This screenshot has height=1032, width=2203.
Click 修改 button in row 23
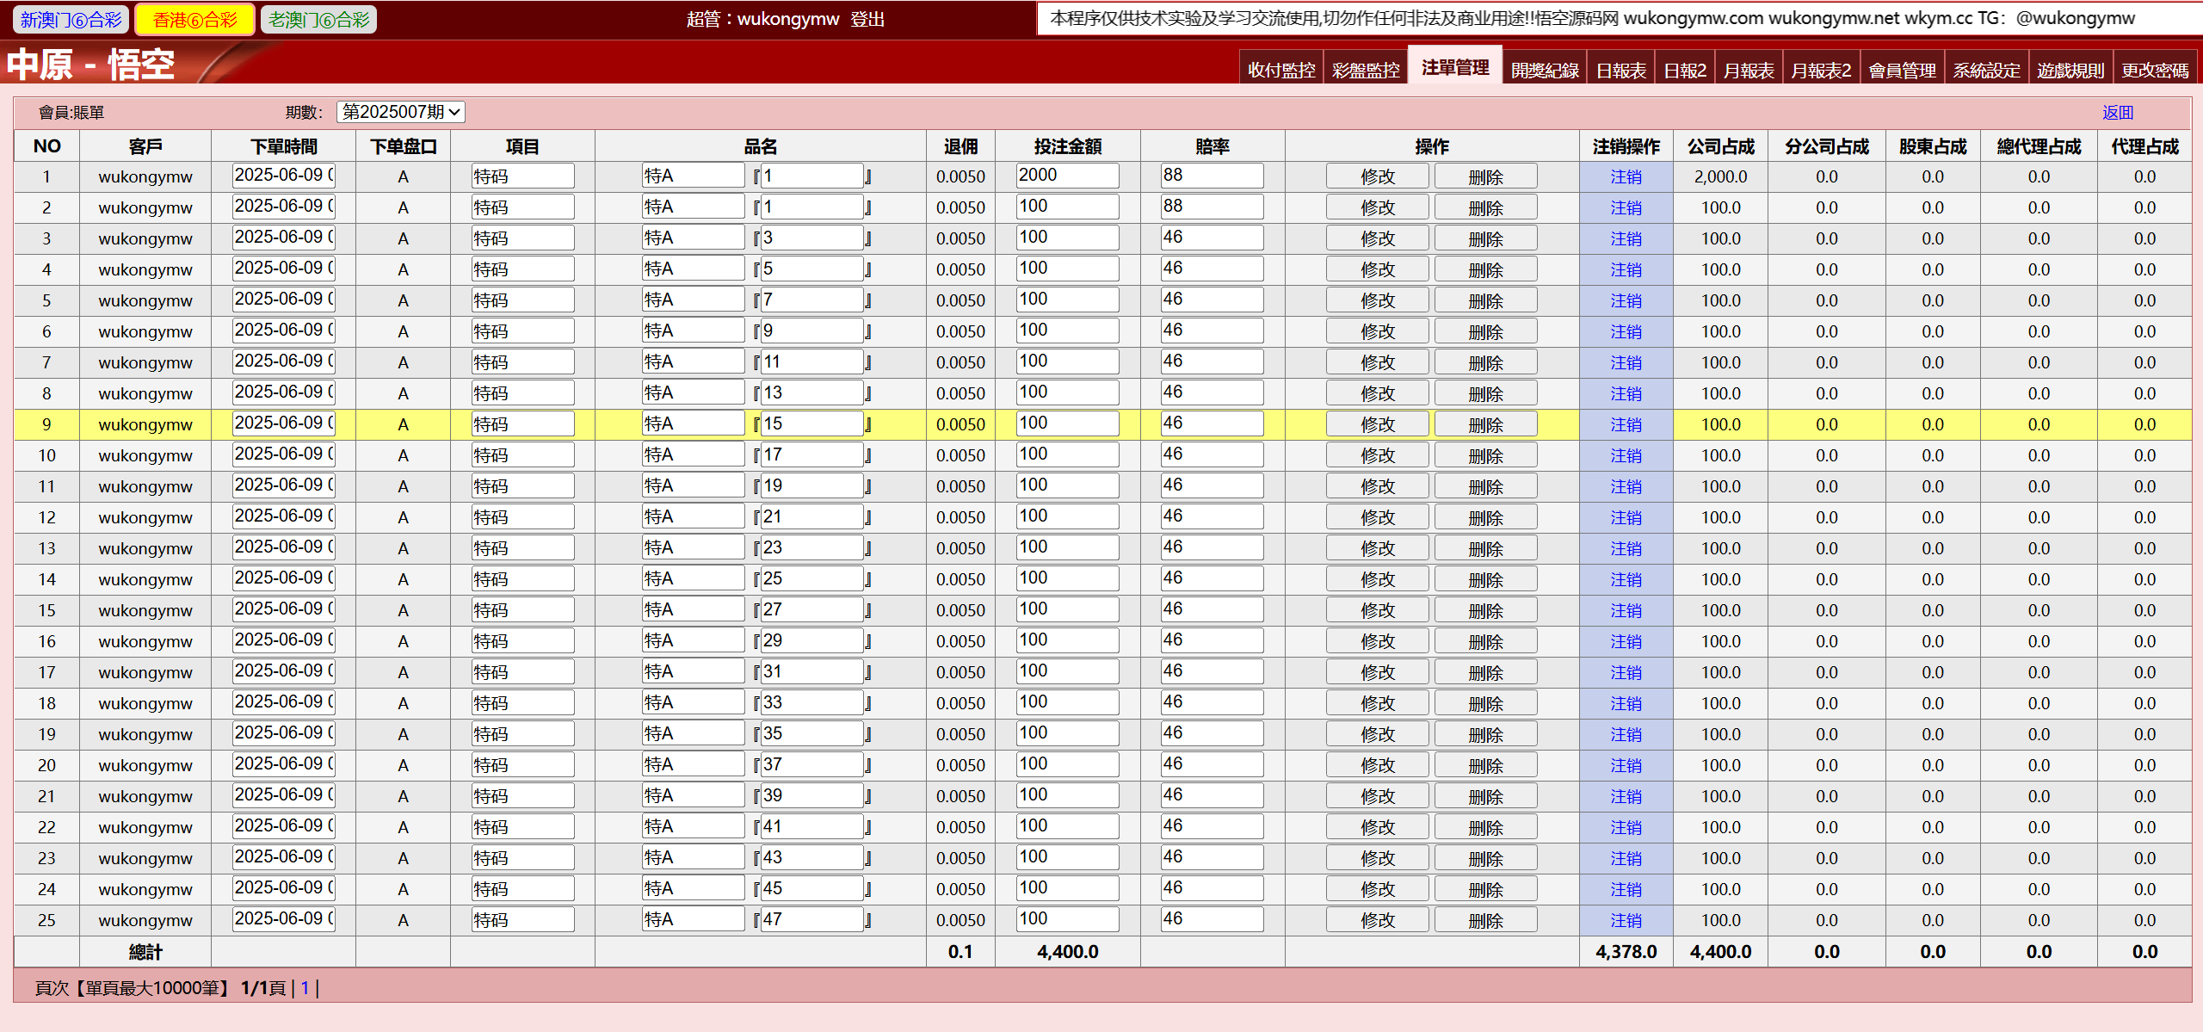1377,858
